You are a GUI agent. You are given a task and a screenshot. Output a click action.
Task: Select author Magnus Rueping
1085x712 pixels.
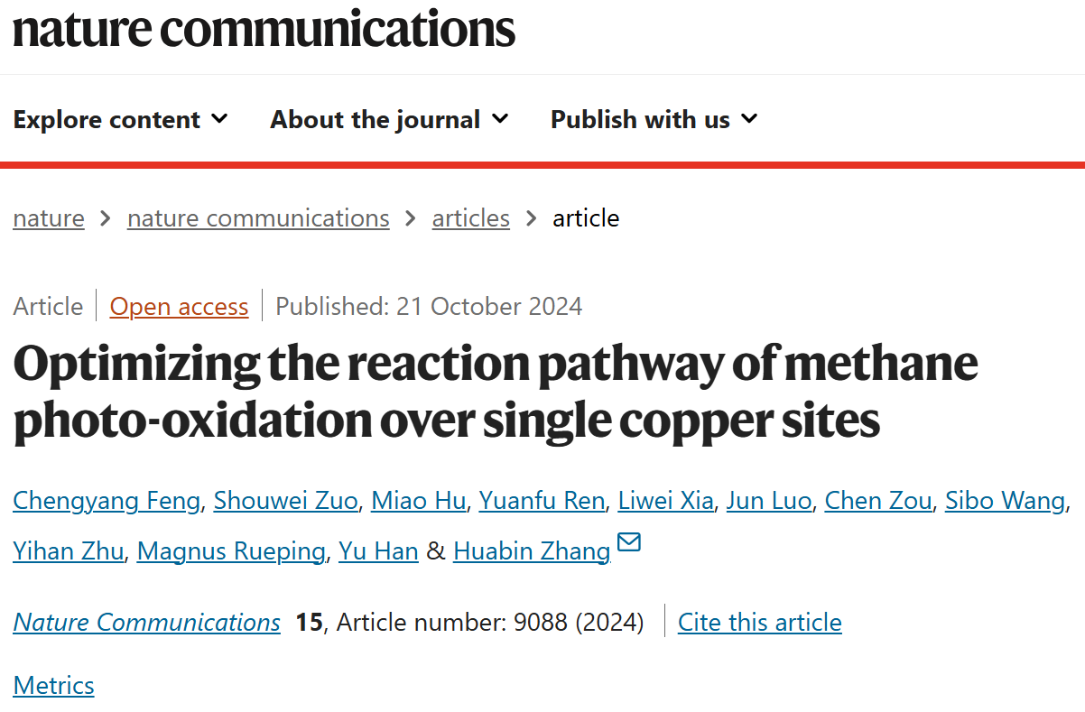pyautogui.click(x=231, y=551)
